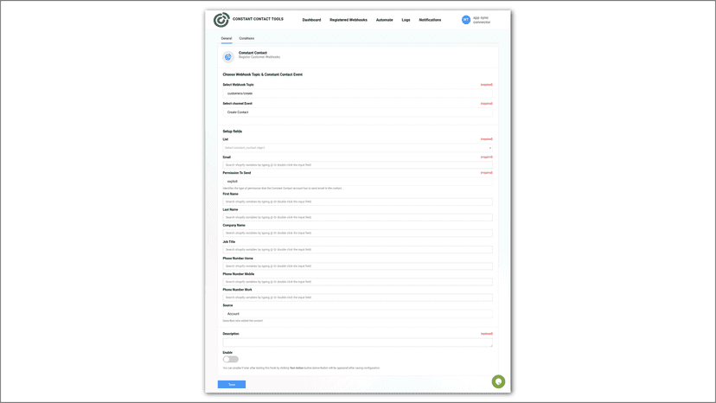Select the General tab

point(227,38)
